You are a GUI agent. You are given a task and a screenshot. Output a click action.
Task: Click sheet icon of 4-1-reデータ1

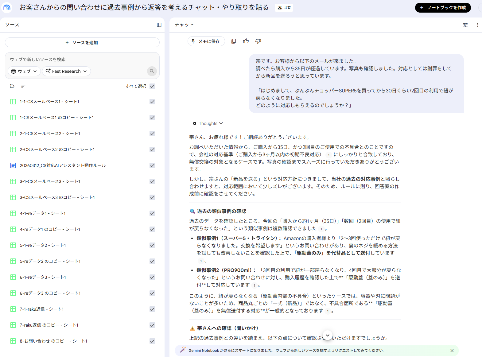13,213
